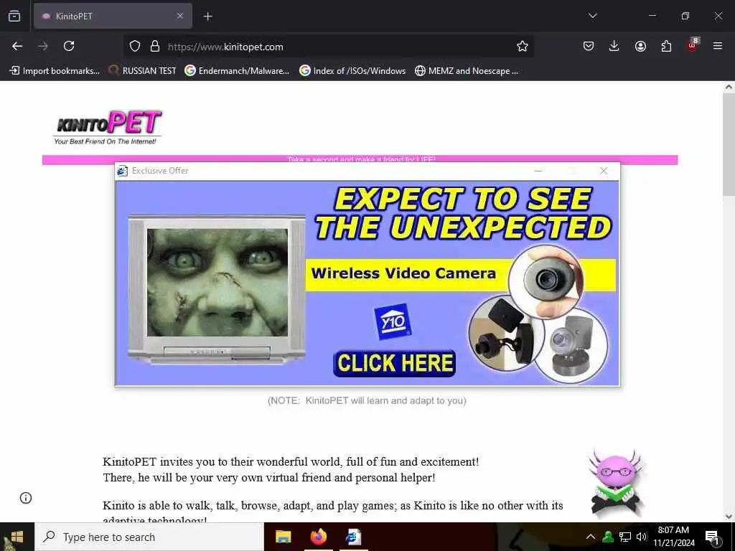The width and height of the screenshot is (735, 551).
Task: Open the extensions puzzle icon
Action: pos(666,46)
